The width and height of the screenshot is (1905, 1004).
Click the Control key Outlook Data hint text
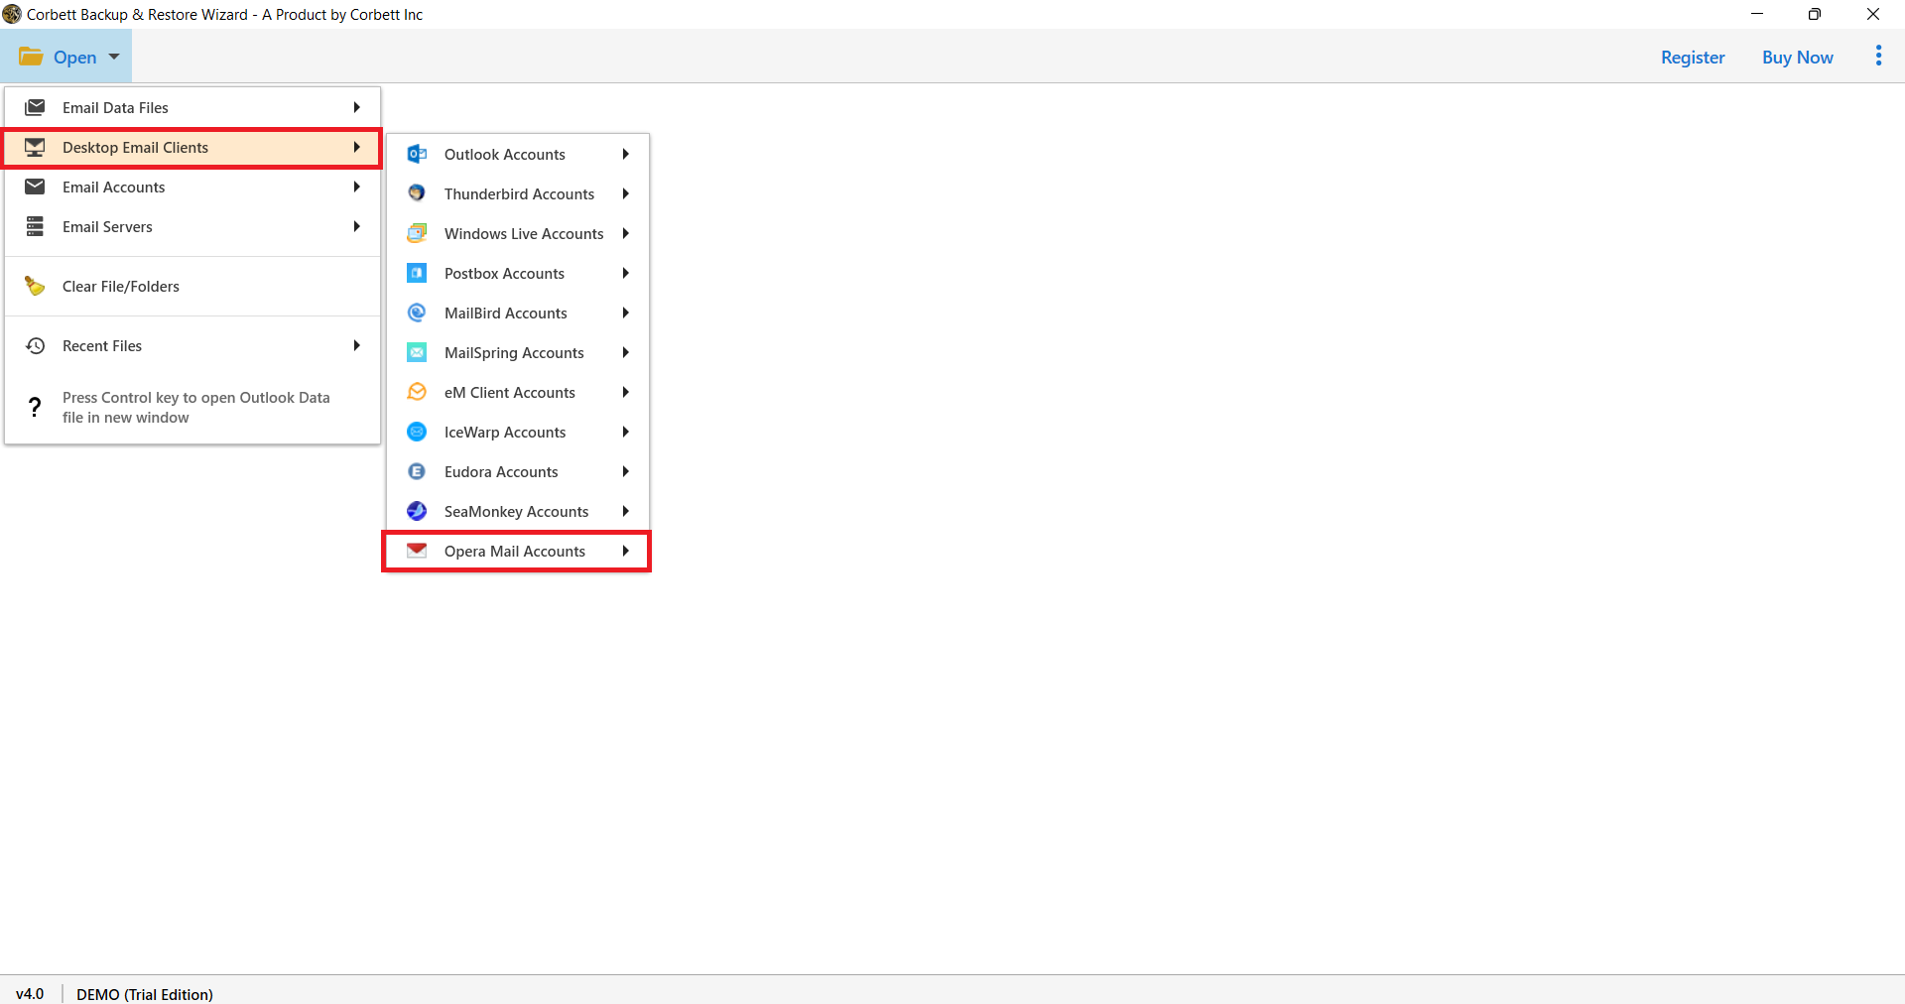195,407
